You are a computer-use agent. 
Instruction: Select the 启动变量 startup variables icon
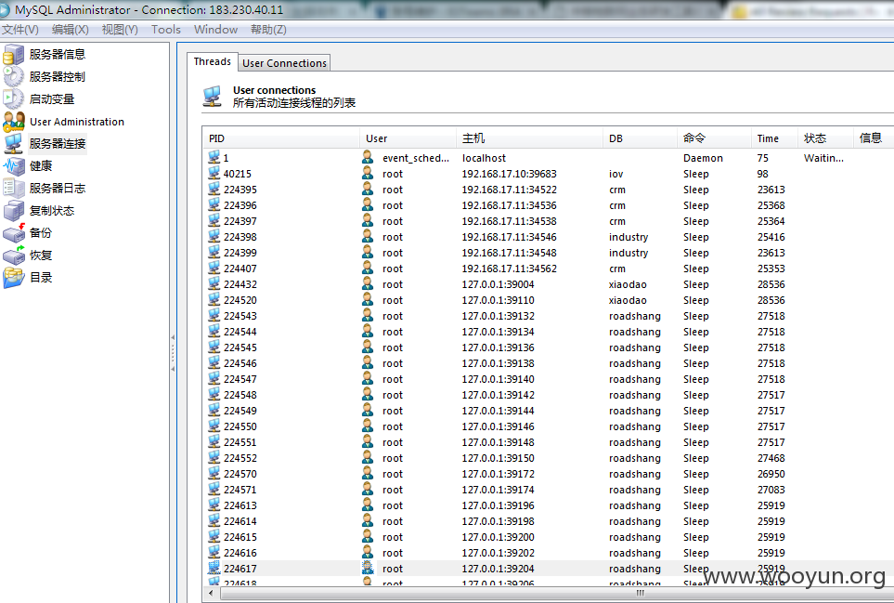click(x=14, y=98)
